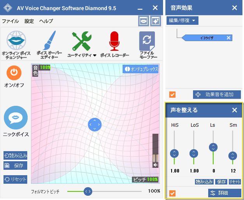
Task: Open the 設定 menu
Action: (29, 21)
